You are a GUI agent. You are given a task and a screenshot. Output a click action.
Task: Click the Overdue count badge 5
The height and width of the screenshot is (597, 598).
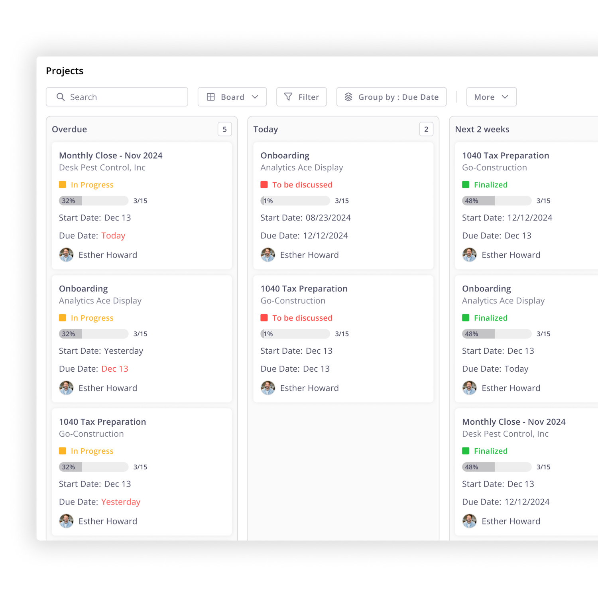pos(225,129)
